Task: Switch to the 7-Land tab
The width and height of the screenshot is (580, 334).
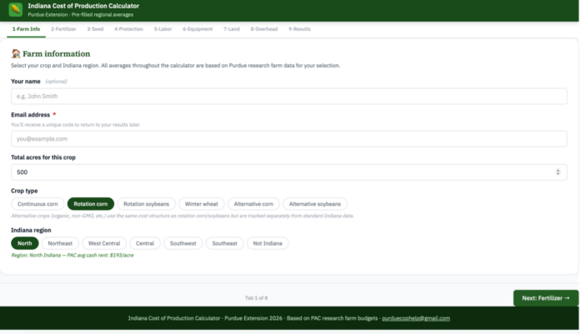Action: tap(232, 29)
